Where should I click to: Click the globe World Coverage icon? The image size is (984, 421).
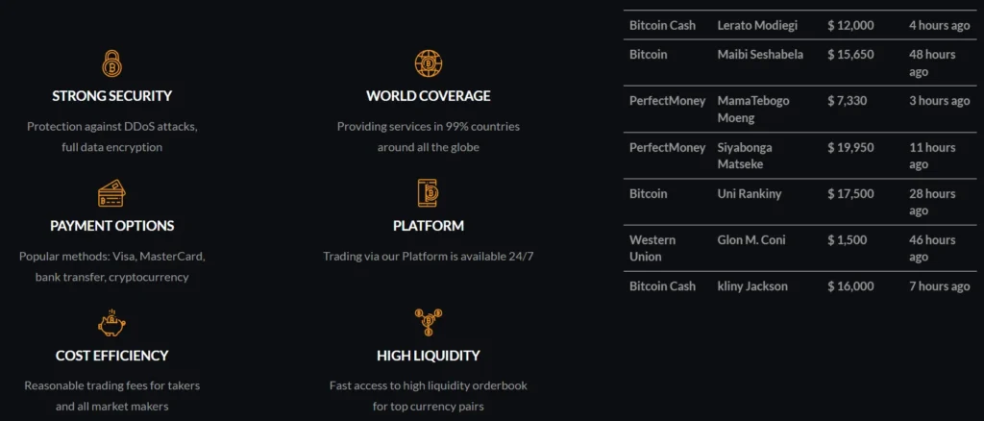(428, 64)
